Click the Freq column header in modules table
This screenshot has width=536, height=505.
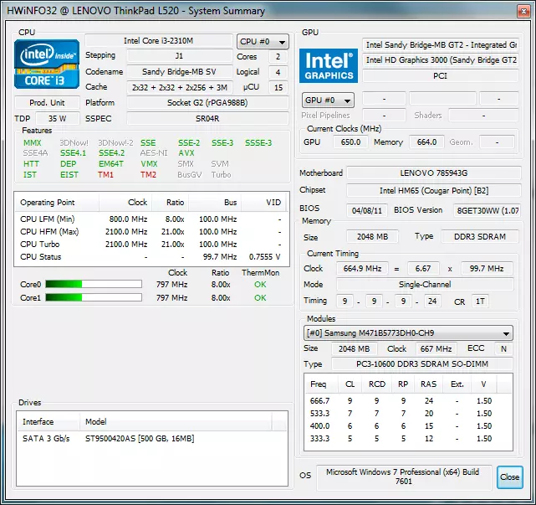click(321, 384)
